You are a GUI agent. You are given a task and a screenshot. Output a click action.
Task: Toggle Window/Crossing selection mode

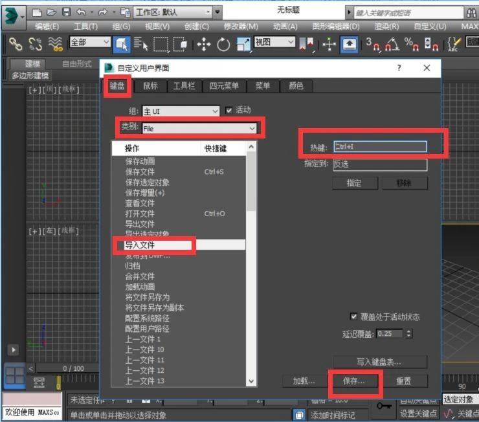tap(180, 44)
